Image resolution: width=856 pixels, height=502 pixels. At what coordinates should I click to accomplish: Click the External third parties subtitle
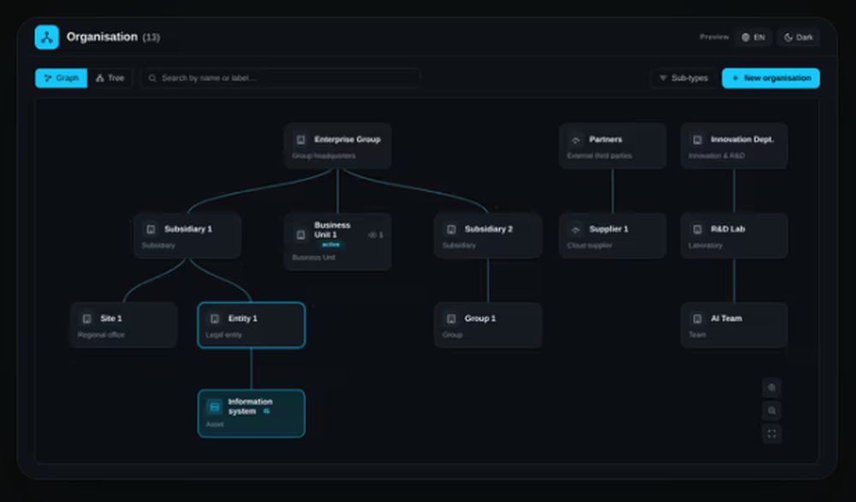coord(599,156)
